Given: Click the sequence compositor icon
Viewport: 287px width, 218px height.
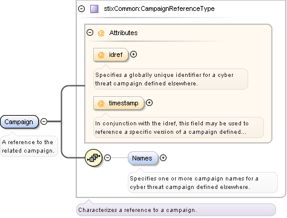Looking at the screenshot, I should tap(94, 158).
